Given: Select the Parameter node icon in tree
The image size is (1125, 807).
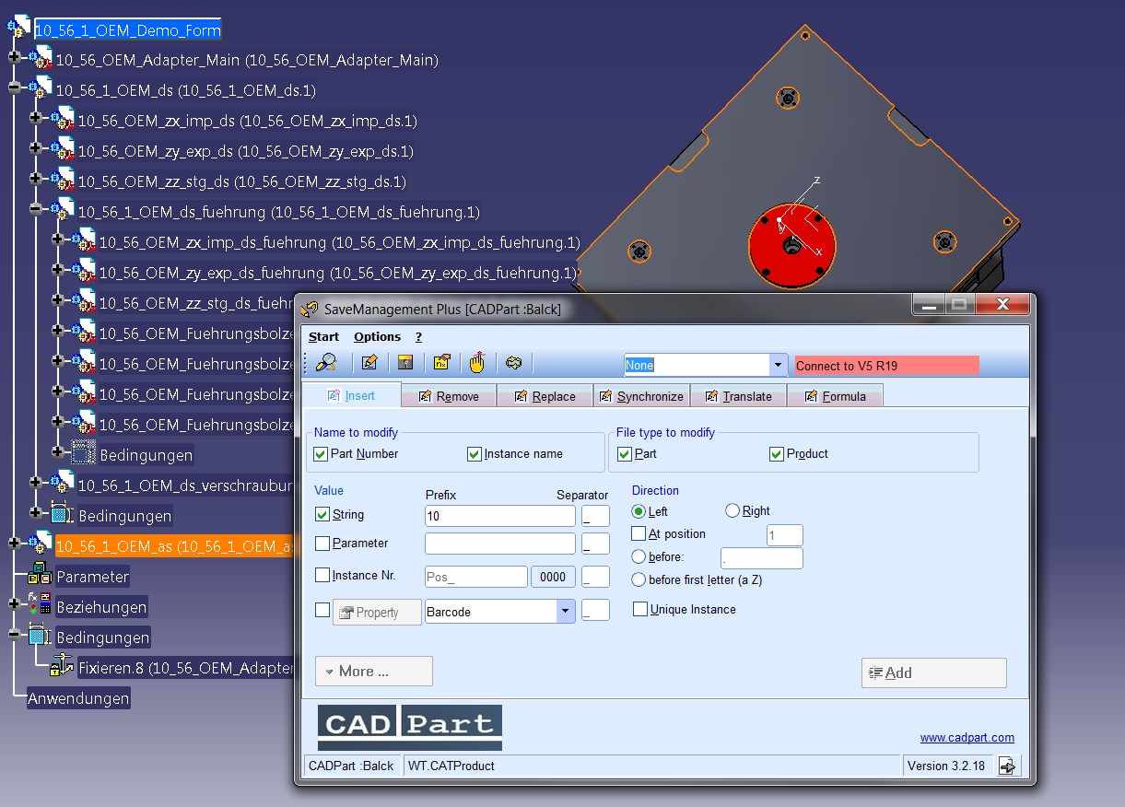Looking at the screenshot, I should pyautogui.click(x=39, y=576).
